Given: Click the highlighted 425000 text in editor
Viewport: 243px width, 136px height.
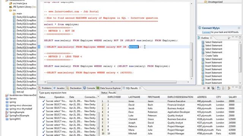Looking at the screenshot, I should click(134, 47).
